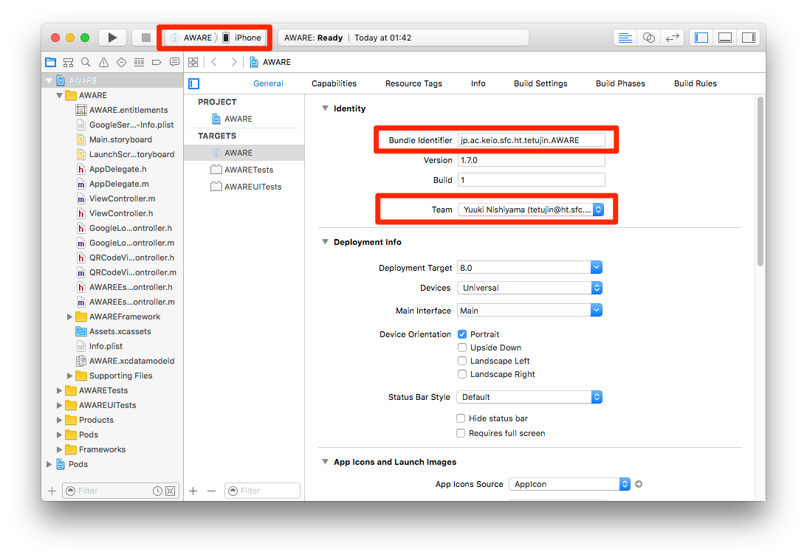
Task: Enable Landscape Left orientation
Action: pos(462,361)
